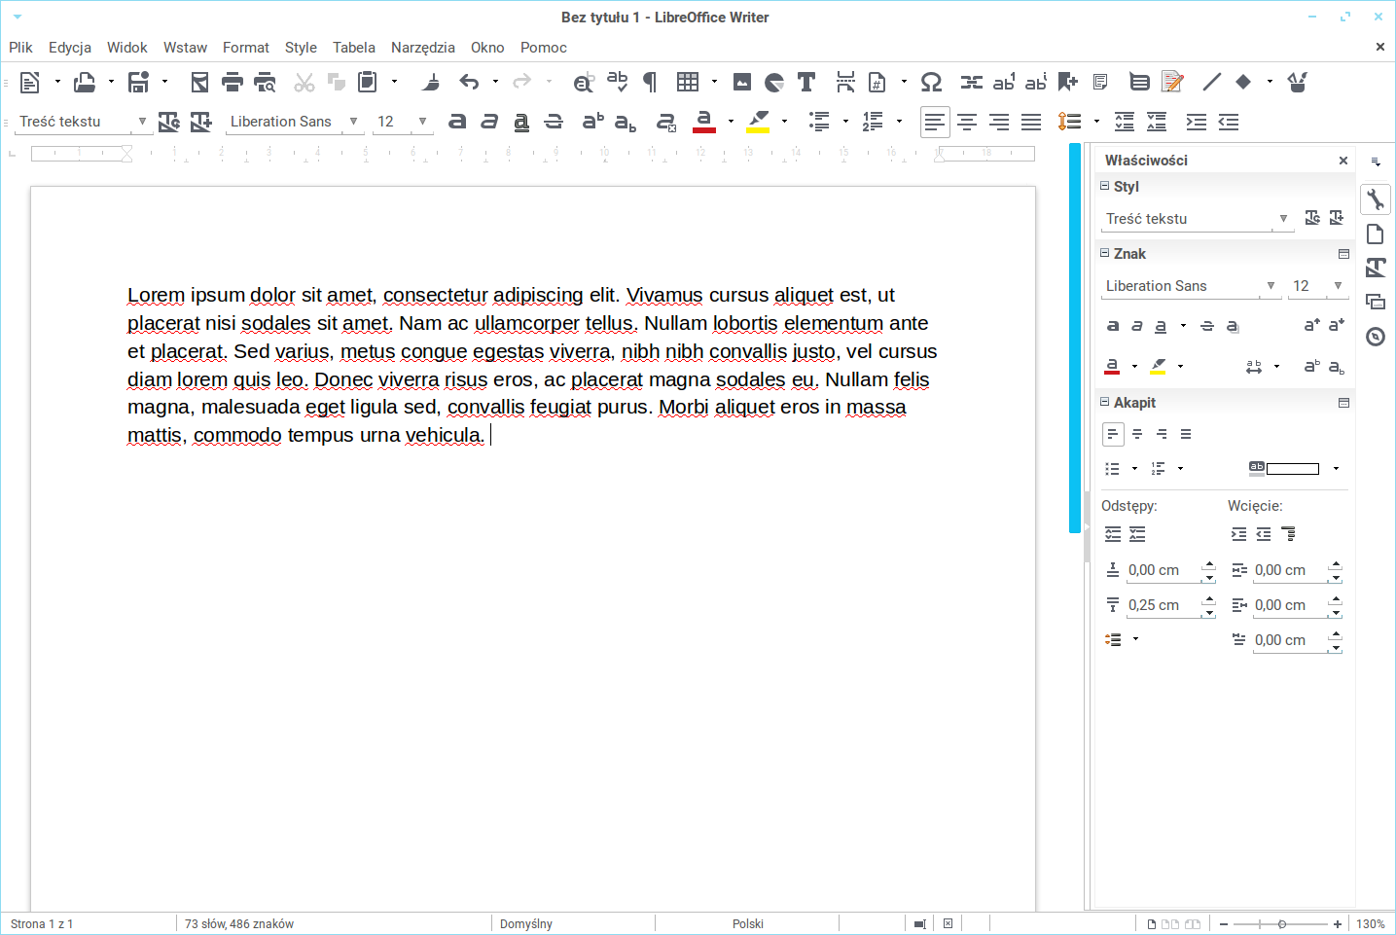Click the Save document icon
The image size is (1396, 935).
point(138,82)
